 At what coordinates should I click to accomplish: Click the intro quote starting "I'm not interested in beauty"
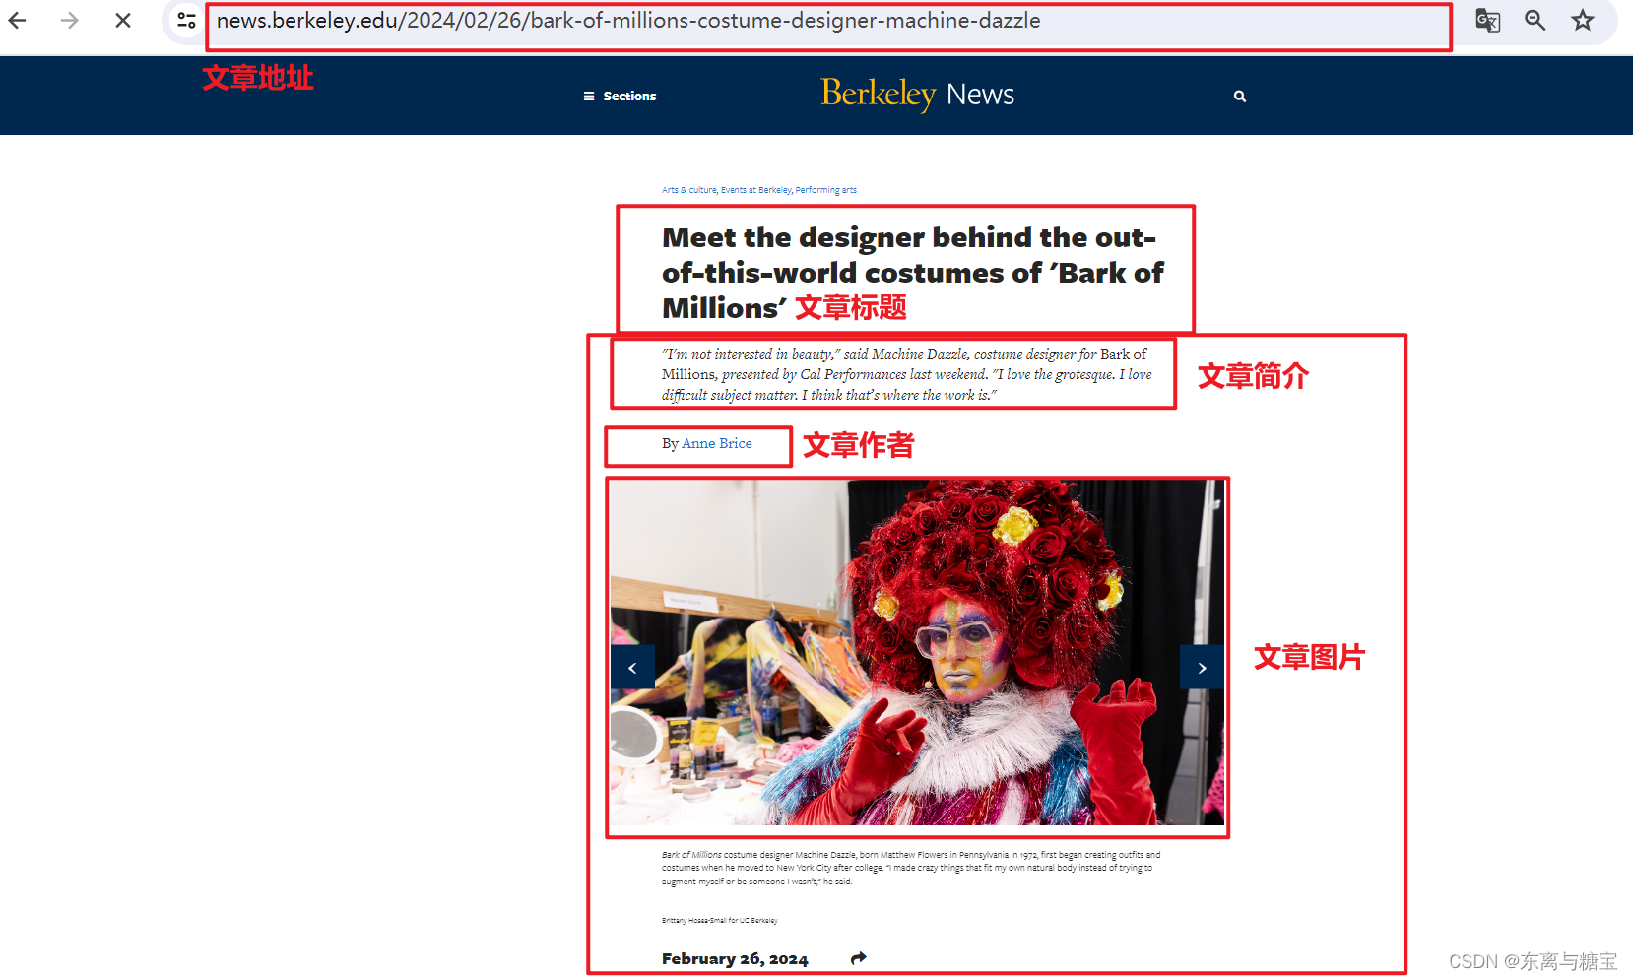(906, 374)
